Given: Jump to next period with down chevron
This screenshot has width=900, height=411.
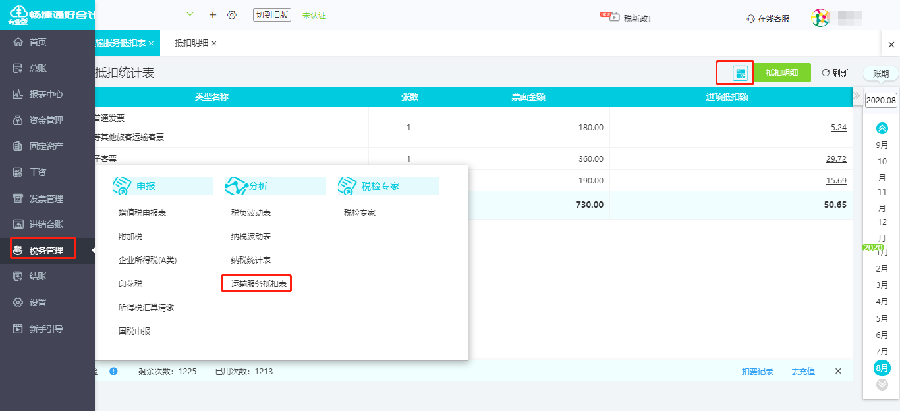Looking at the screenshot, I should click(882, 385).
